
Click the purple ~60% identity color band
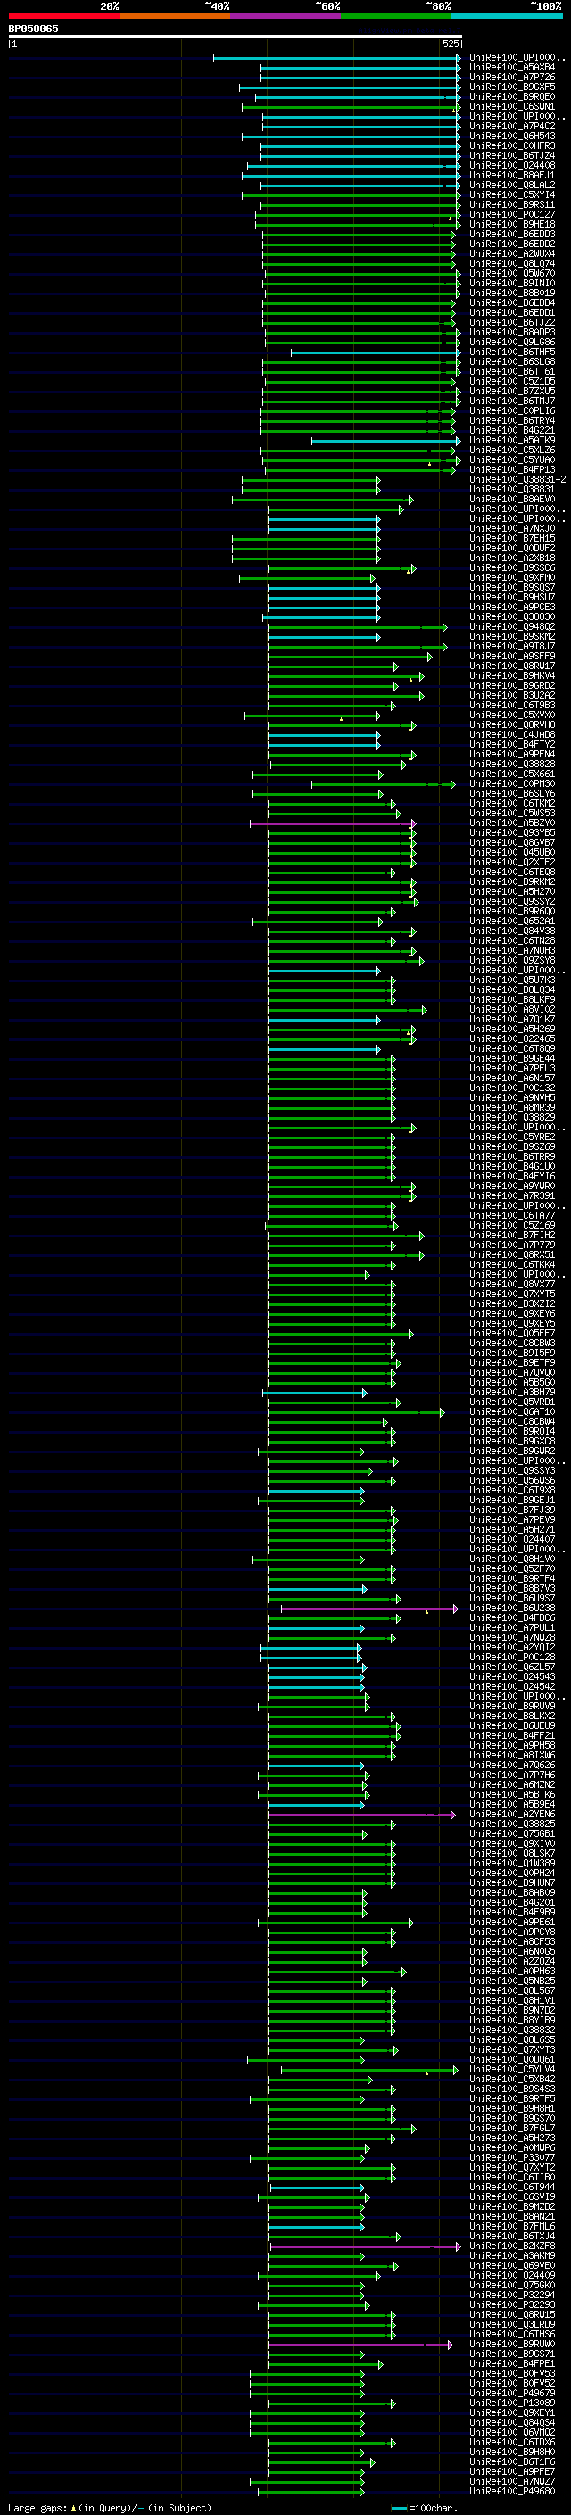click(x=286, y=16)
